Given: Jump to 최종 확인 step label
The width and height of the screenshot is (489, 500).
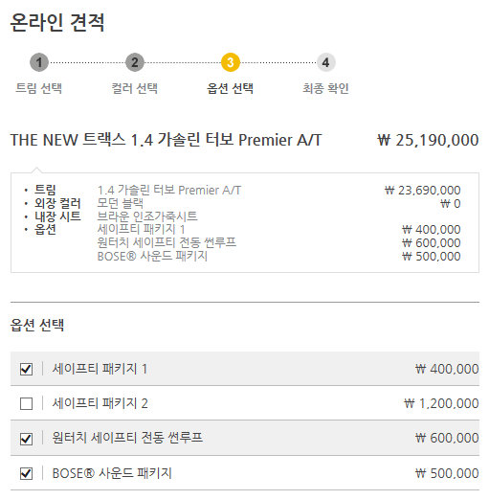Looking at the screenshot, I should coord(325,88).
